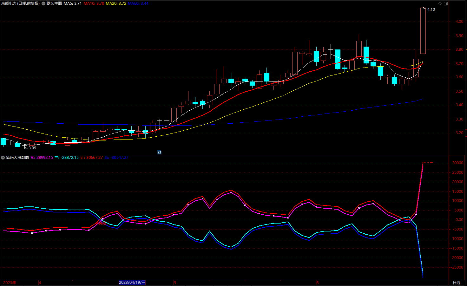Click the 30000 sub-chart axis label
The image size is (467, 286).
click(457, 163)
